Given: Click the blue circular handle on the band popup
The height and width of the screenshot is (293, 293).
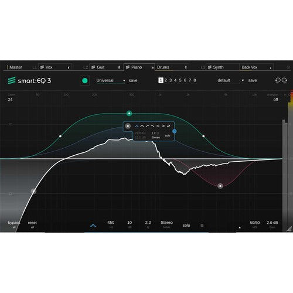Looking at the screenshot, I should (x=175, y=131).
